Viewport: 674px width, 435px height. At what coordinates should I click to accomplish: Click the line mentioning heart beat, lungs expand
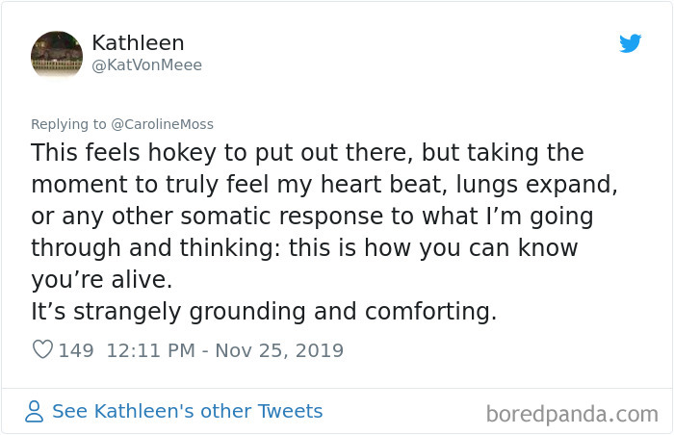tap(324, 185)
